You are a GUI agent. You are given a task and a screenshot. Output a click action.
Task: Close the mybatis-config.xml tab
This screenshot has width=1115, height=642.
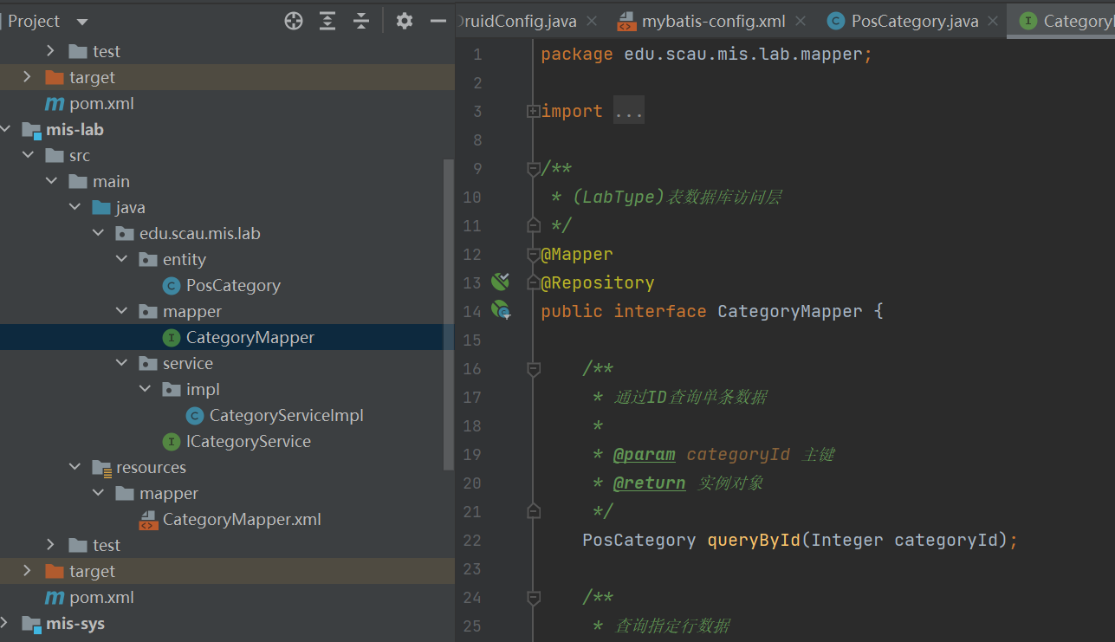801,21
